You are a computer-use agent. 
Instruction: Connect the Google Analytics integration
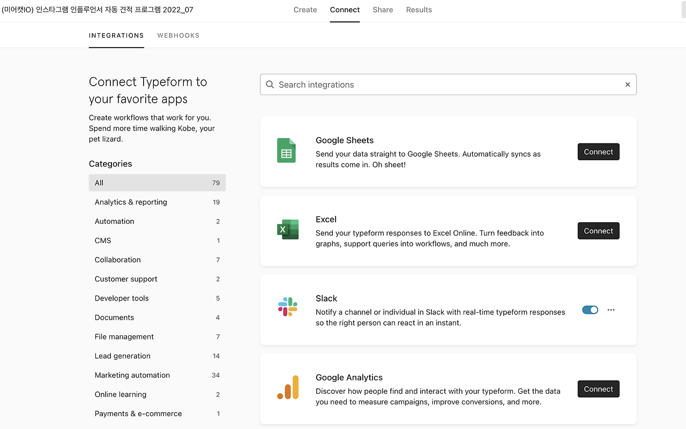[598, 389]
